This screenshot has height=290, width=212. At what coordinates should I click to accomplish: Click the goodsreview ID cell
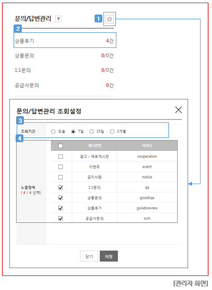coord(147,208)
